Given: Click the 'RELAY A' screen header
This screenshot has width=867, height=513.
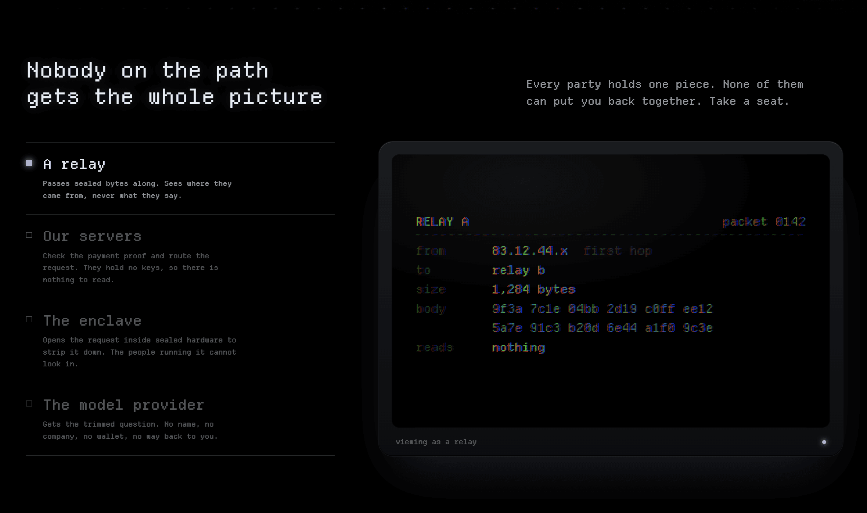Looking at the screenshot, I should pyautogui.click(x=442, y=222).
